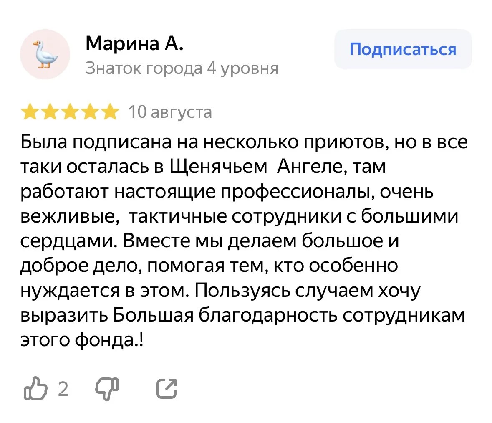Screen dimensions: 492x423
Task: Click the first rating star
Action: point(30,112)
